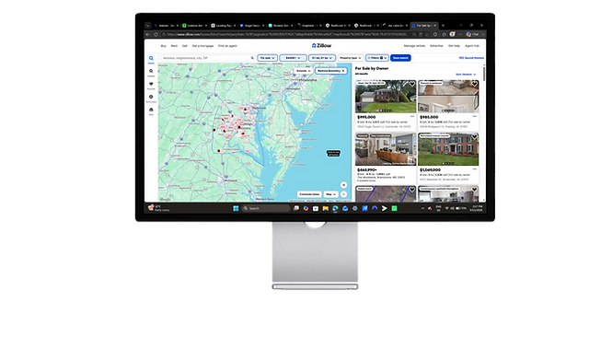Viewport: 601px width, 337px height.
Task: Open the Advertise link
Action: 436,46
